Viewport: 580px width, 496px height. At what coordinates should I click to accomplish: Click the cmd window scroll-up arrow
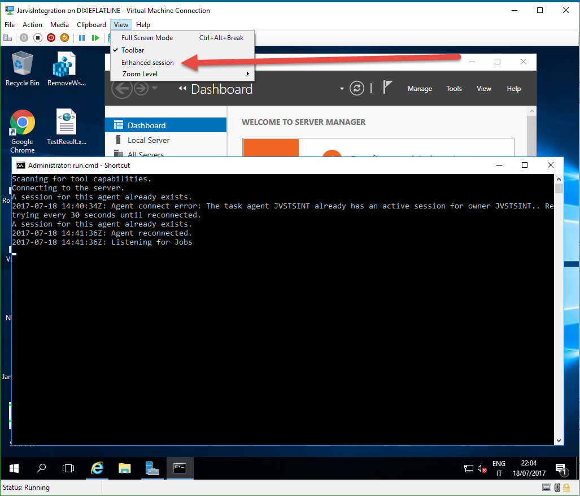pos(559,179)
